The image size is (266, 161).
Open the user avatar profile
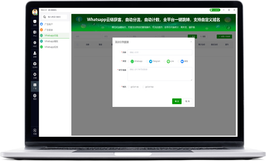(35, 12)
